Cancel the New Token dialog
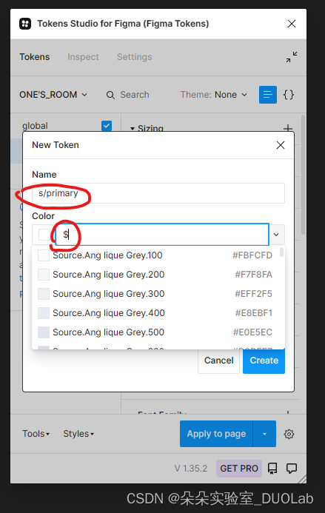Screen dimensions: 325x513 [x=218, y=361]
